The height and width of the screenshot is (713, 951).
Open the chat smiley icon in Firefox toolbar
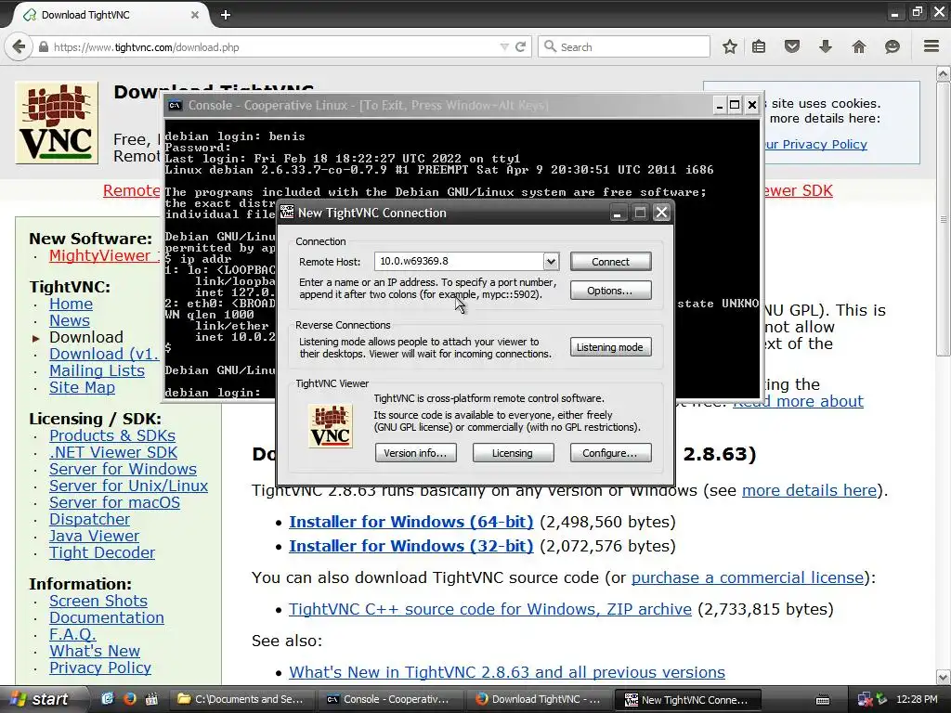[892, 46]
